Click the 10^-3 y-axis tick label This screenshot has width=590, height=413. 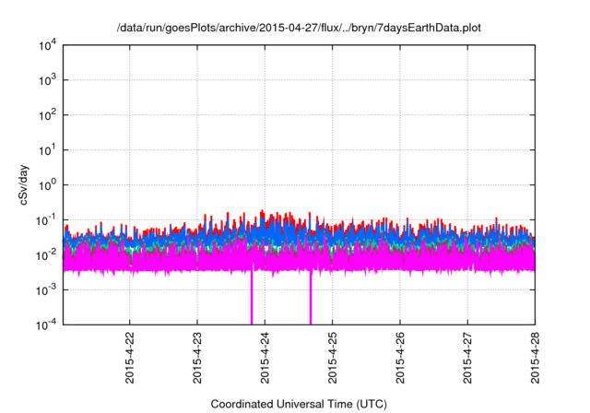(x=46, y=290)
